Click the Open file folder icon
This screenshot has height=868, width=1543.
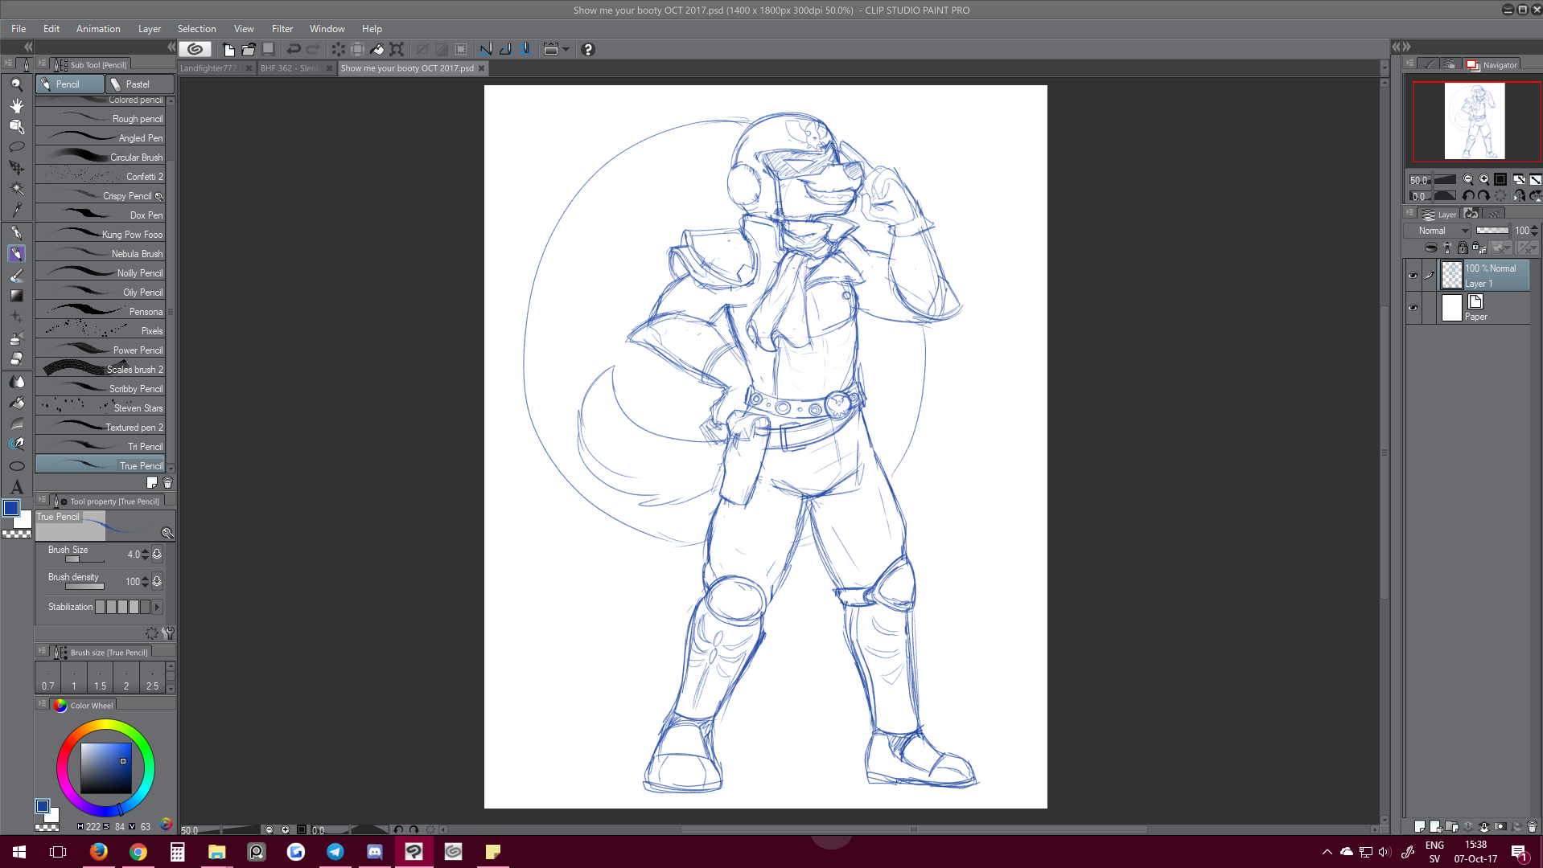tap(249, 50)
